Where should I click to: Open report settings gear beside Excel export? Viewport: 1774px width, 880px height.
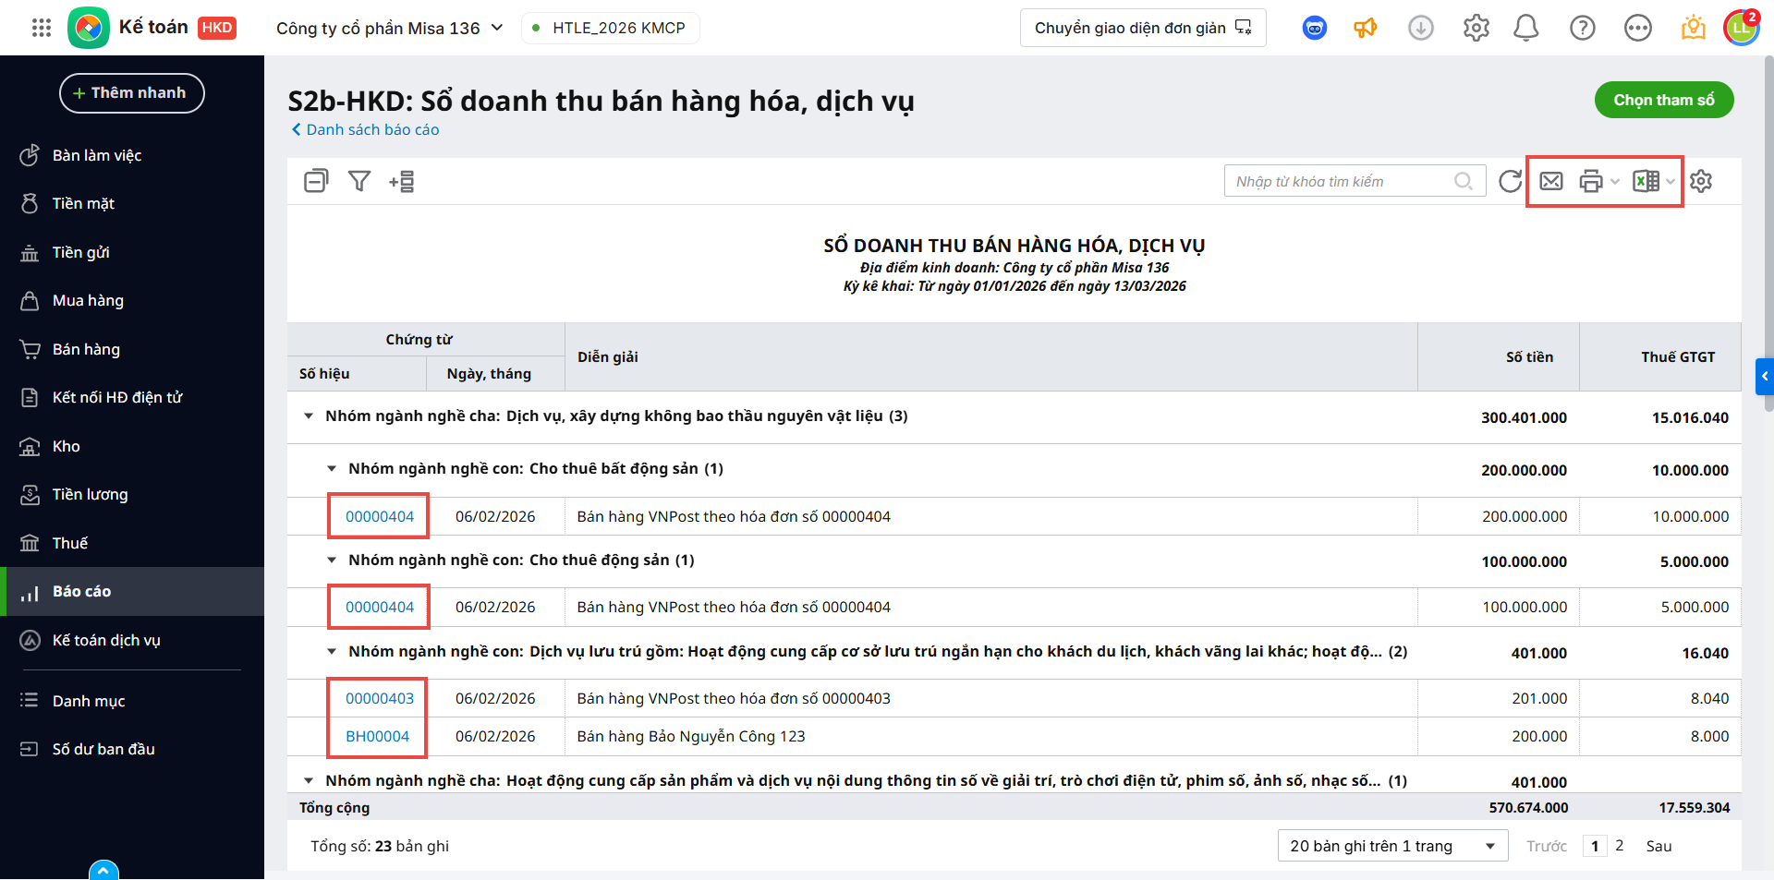pyautogui.click(x=1701, y=181)
